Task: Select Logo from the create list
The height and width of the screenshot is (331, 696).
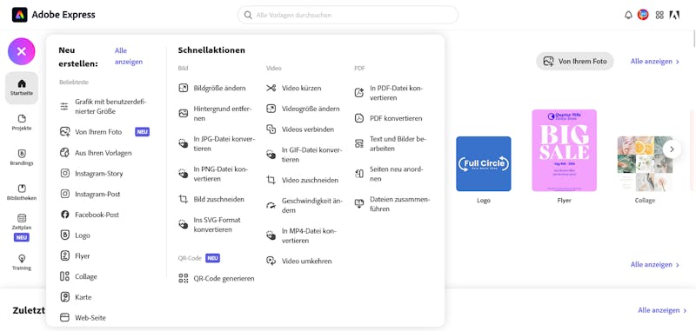Action: pyautogui.click(x=76, y=235)
